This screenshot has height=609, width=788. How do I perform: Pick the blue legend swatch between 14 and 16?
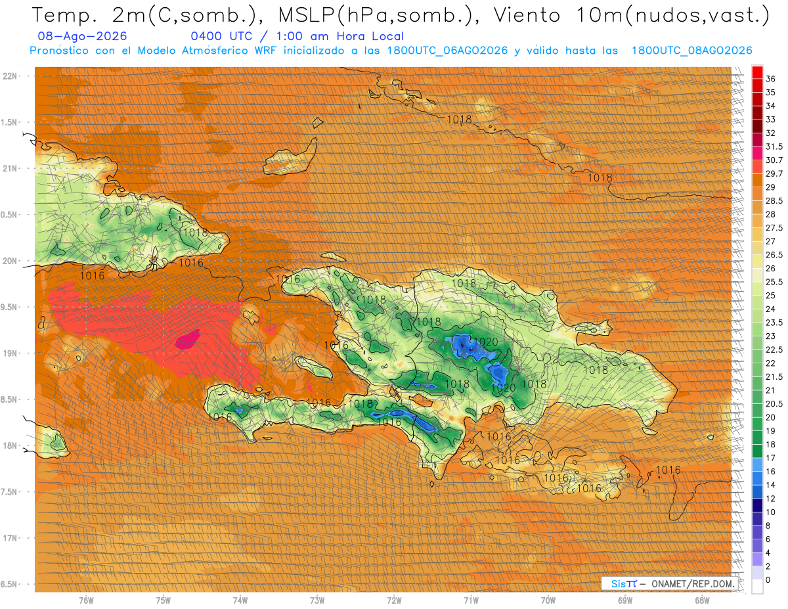pyautogui.click(x=757, y=478)
